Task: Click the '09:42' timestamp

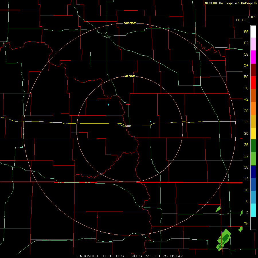Action: point(177,256)
